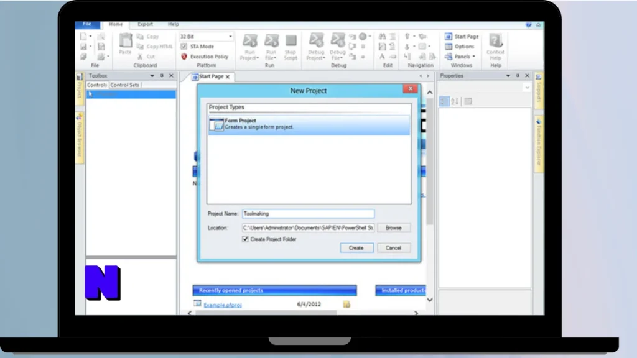Close the New Project dialog with red X
This screenshot has height=358, width=637.
tap(411, 89)
